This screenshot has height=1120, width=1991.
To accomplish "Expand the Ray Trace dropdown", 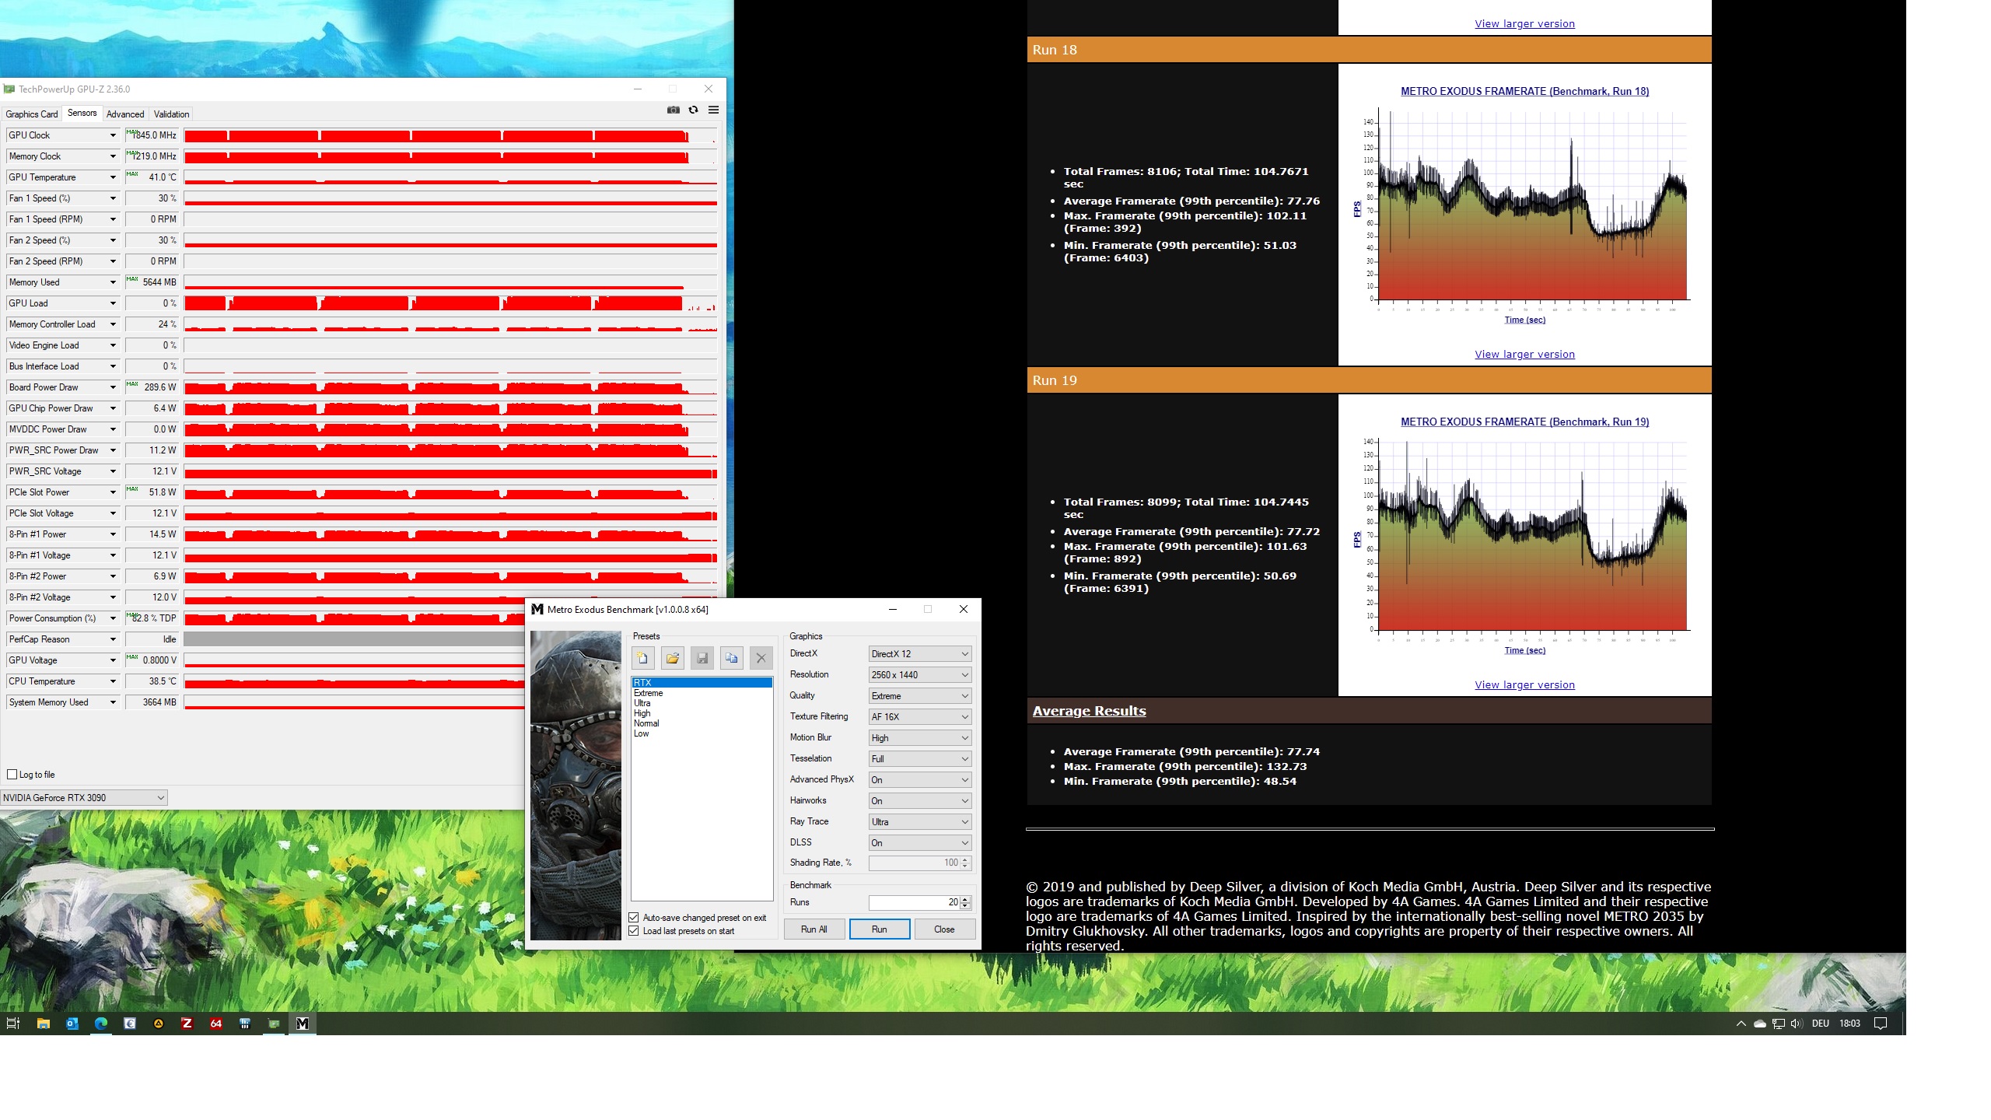I will point(919,822).
